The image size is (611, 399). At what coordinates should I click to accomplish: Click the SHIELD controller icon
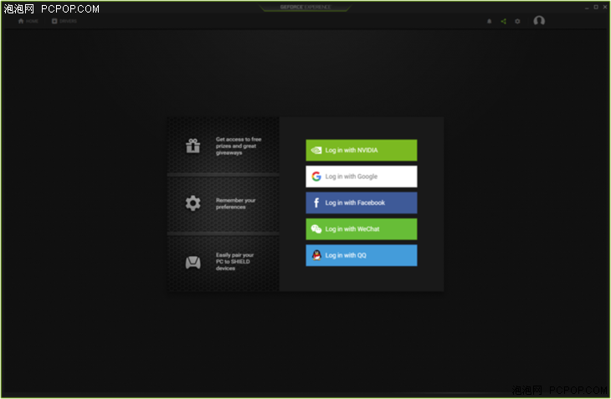(193, 262)
